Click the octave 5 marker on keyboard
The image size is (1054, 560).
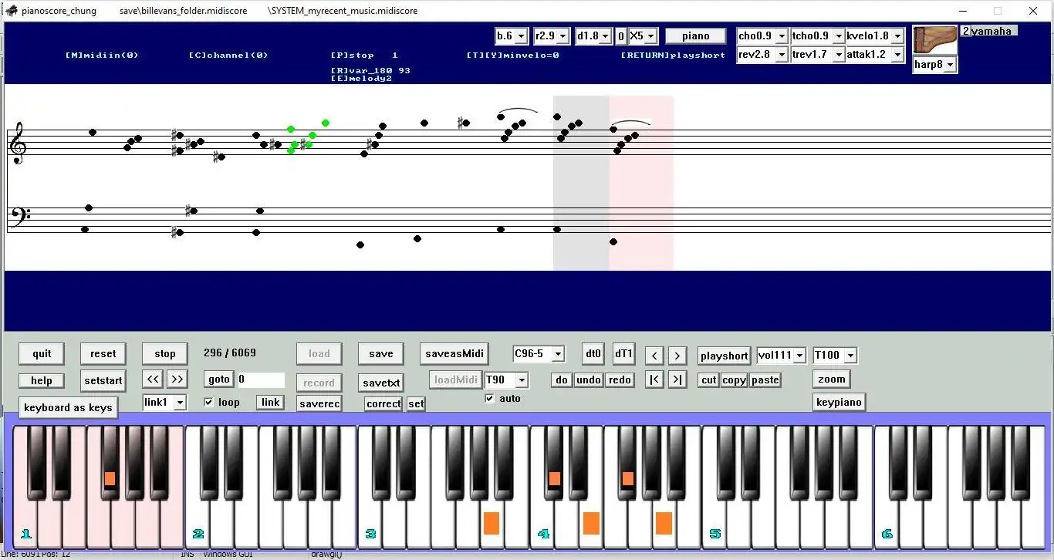[x=715, y=534]
